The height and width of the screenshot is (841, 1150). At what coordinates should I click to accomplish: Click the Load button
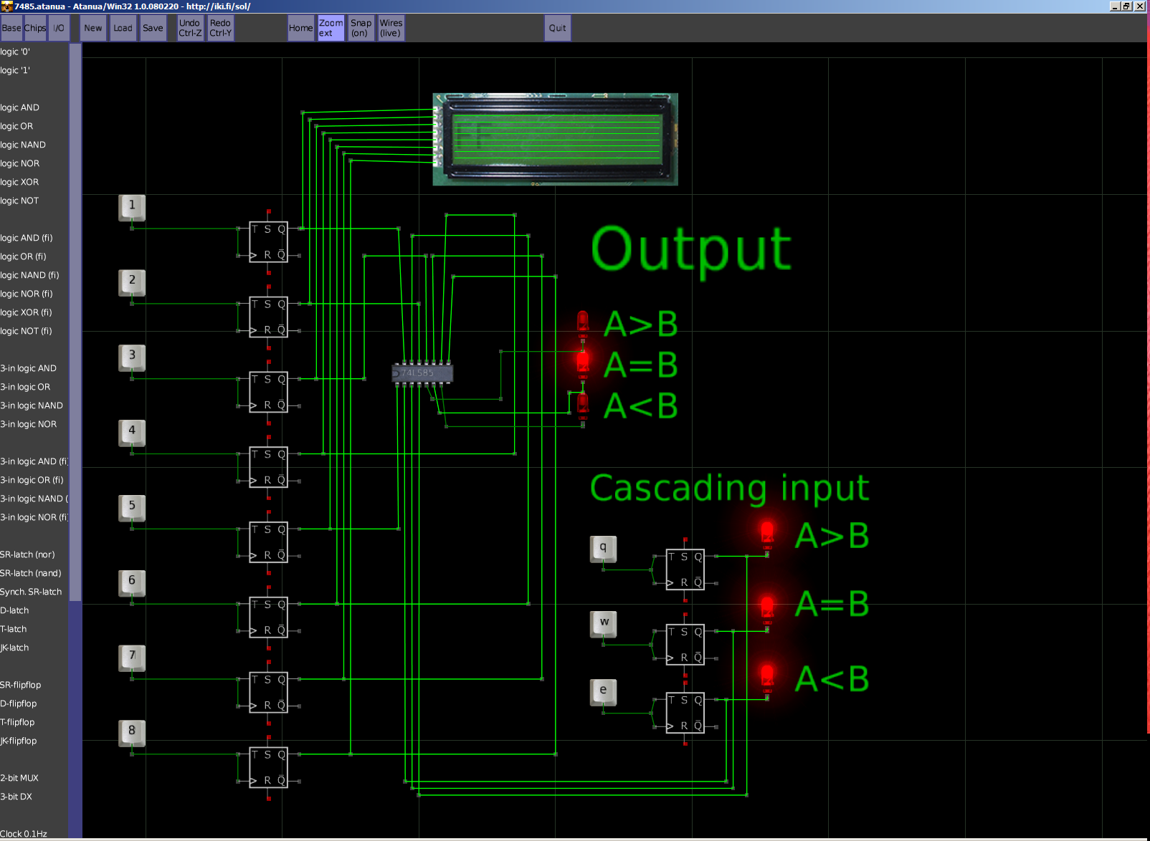point(123,28)
